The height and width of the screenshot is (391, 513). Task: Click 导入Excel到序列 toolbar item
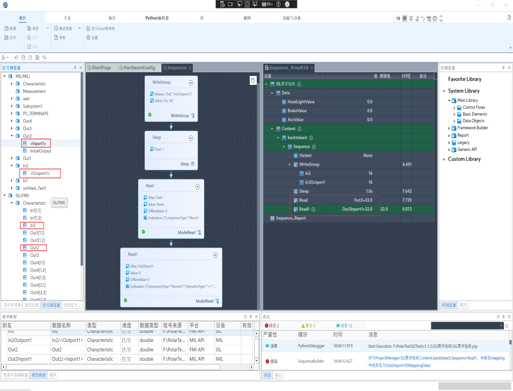tap(100, 29)
